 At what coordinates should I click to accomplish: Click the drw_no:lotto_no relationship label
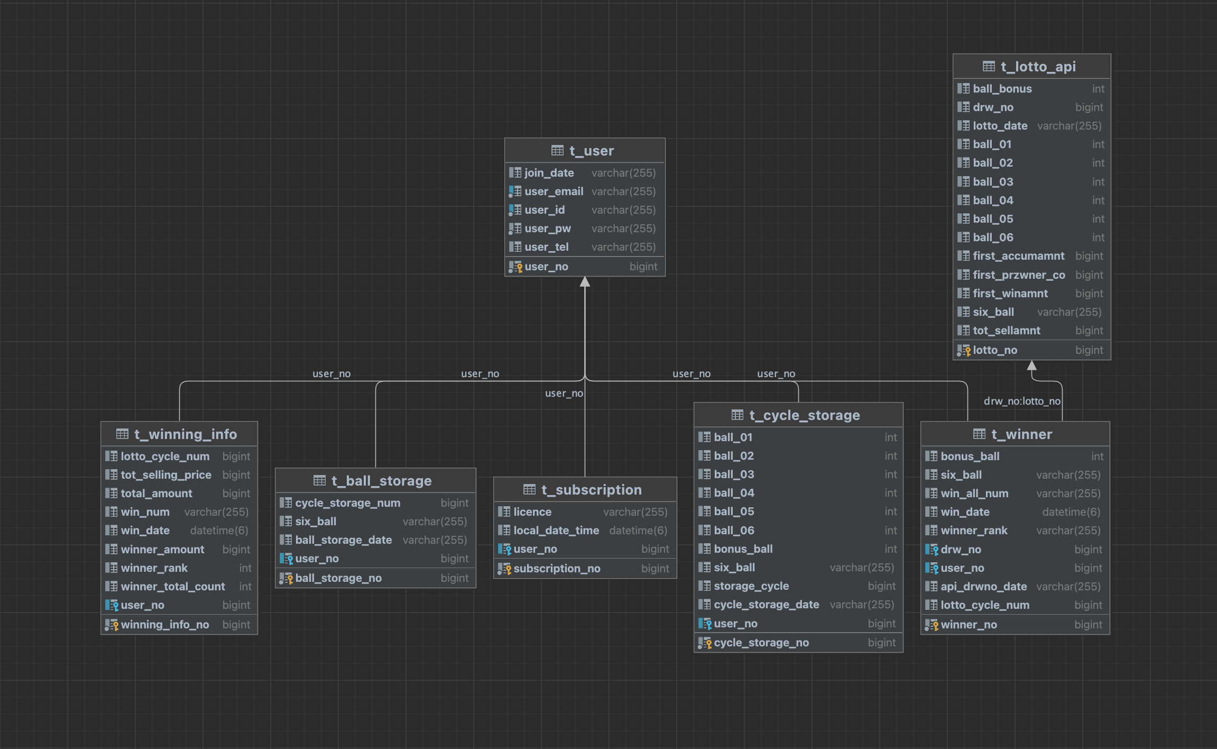1021,401
